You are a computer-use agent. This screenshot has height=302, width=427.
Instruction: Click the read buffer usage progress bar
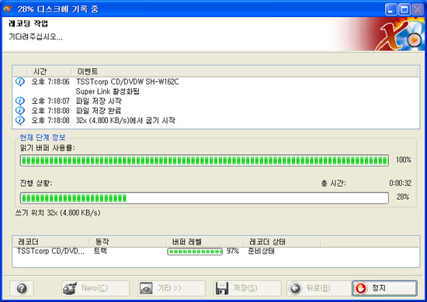pyautogui.click(x=204, y=160)
